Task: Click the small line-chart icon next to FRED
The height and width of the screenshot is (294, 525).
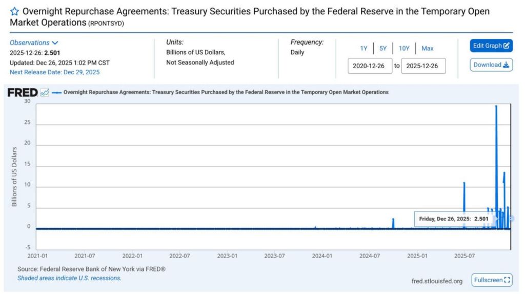Action: click(x=45, y=92)
